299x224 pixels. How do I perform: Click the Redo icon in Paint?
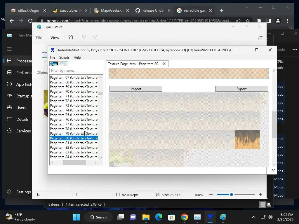pos(95,37)
